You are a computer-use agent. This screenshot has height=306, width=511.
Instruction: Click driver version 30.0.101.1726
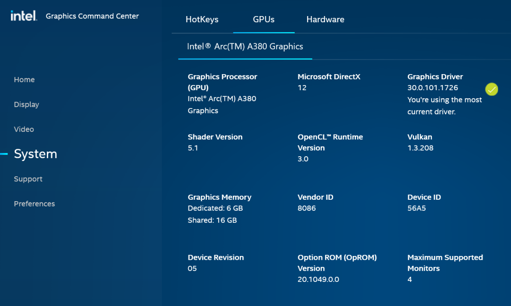[432, 88]
